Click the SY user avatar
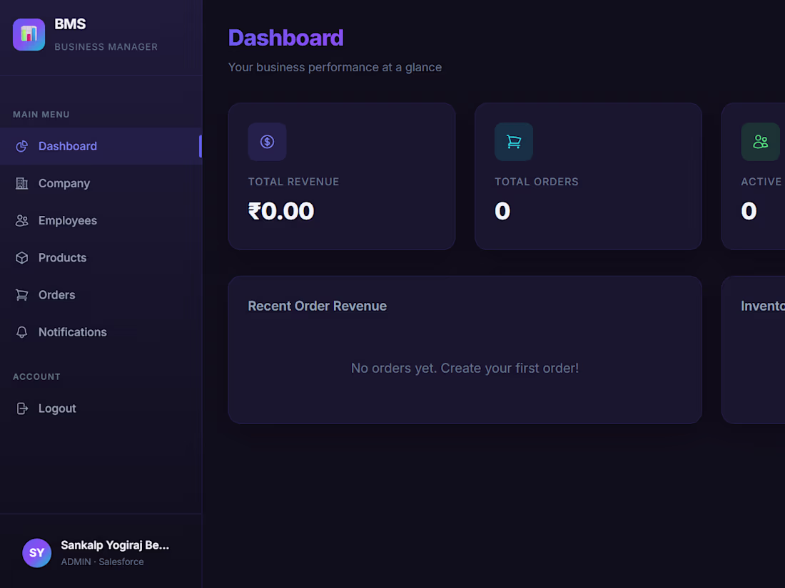Viewport: 785px width, 588px height. (36, 552)
